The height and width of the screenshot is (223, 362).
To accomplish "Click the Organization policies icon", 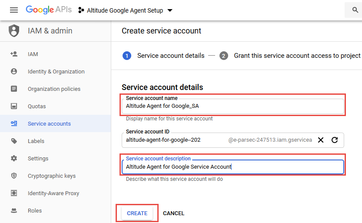I will pos(14,89).
